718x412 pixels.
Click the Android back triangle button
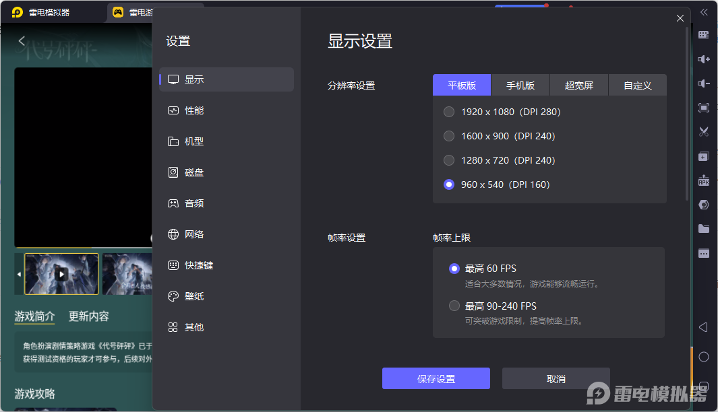pyautogui.click(x=703, y=327)
